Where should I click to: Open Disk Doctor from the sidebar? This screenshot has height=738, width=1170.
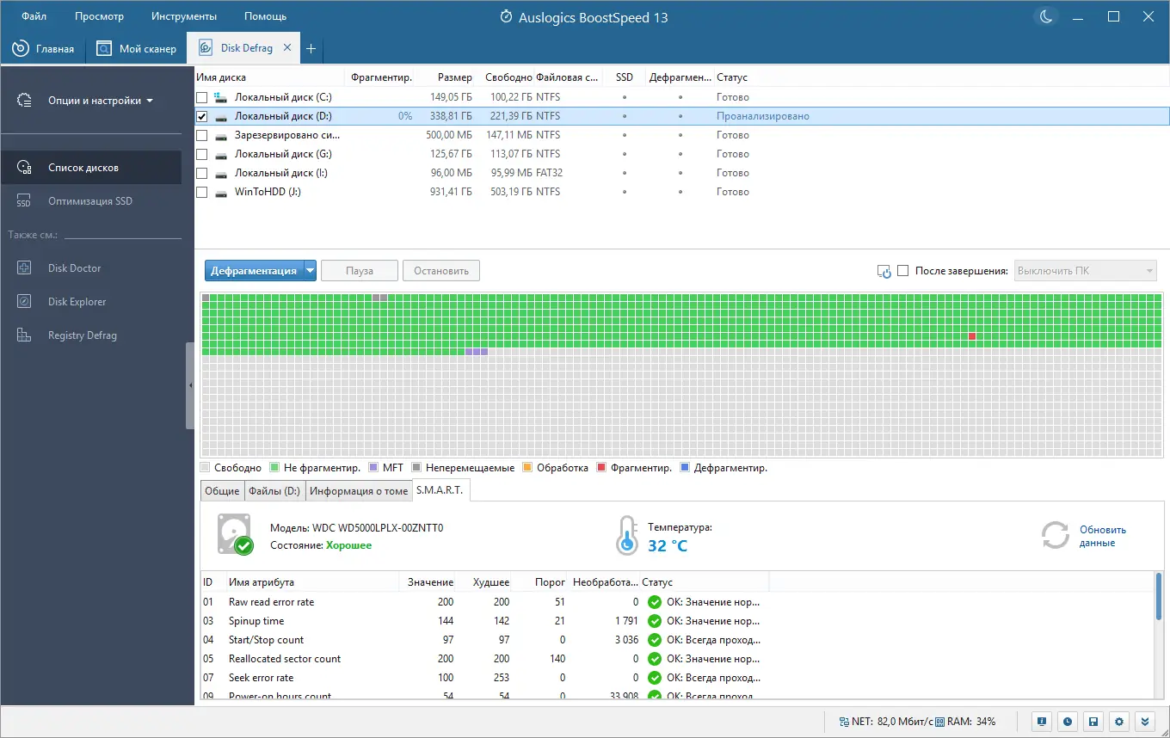(x=75, y=268)
